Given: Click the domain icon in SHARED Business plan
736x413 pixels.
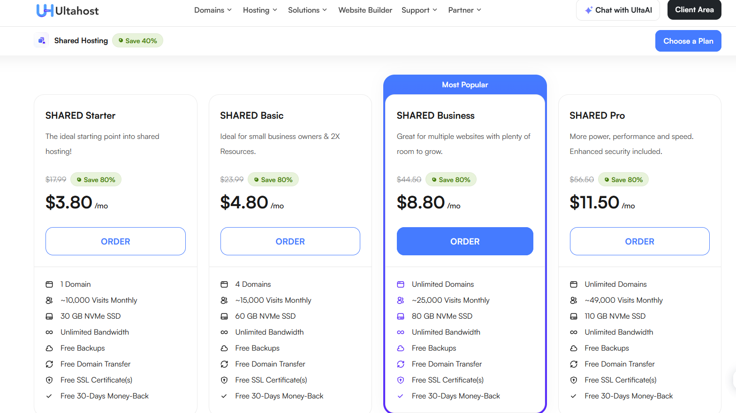Looking at the screenshot, I should (x=401, y=284).
